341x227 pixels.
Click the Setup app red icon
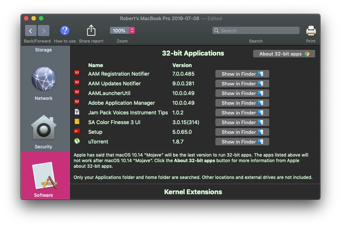(x=77, y=131)
